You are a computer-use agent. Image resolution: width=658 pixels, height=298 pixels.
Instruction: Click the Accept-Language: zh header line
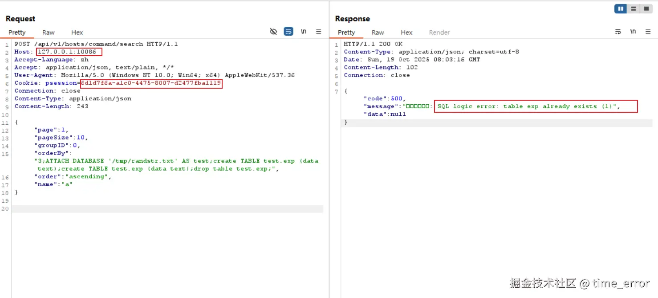(51, 60)
